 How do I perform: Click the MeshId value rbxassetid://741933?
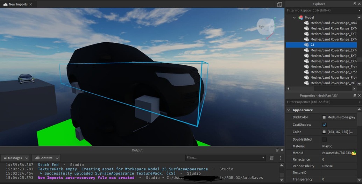tap(336, 153)
